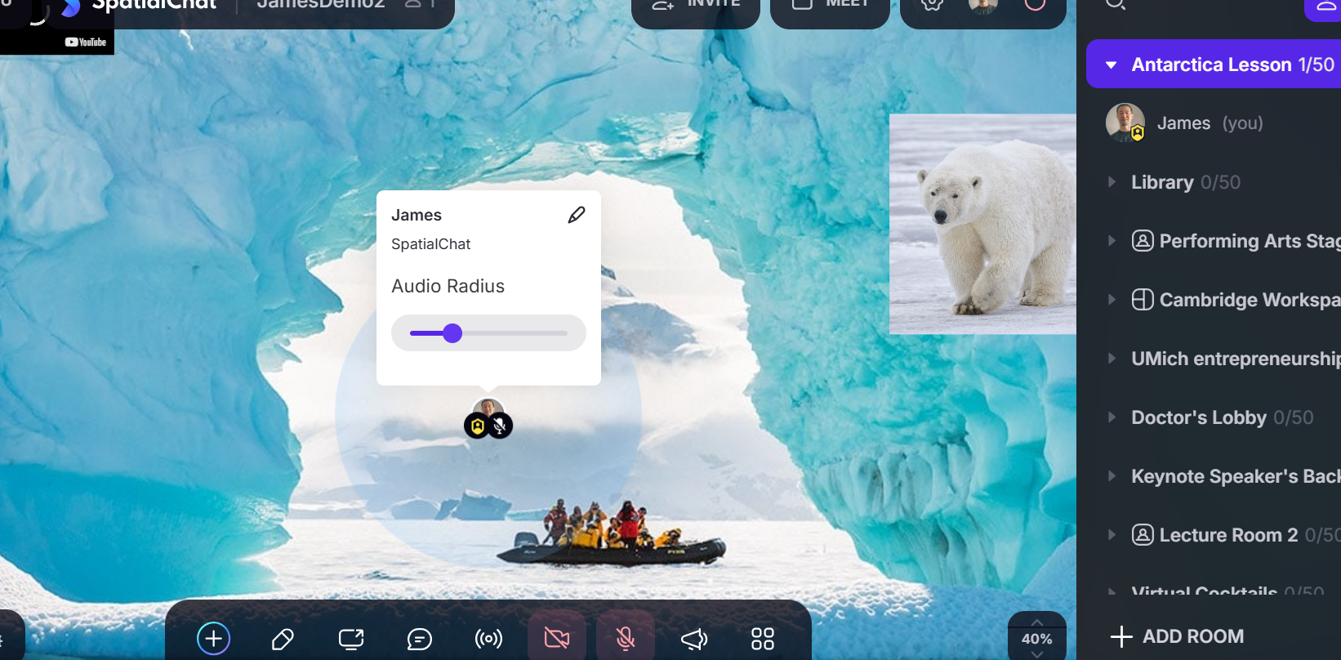1341x660 pixels.
Task: Open the chat bubble icon
Action: coord(419,639)
